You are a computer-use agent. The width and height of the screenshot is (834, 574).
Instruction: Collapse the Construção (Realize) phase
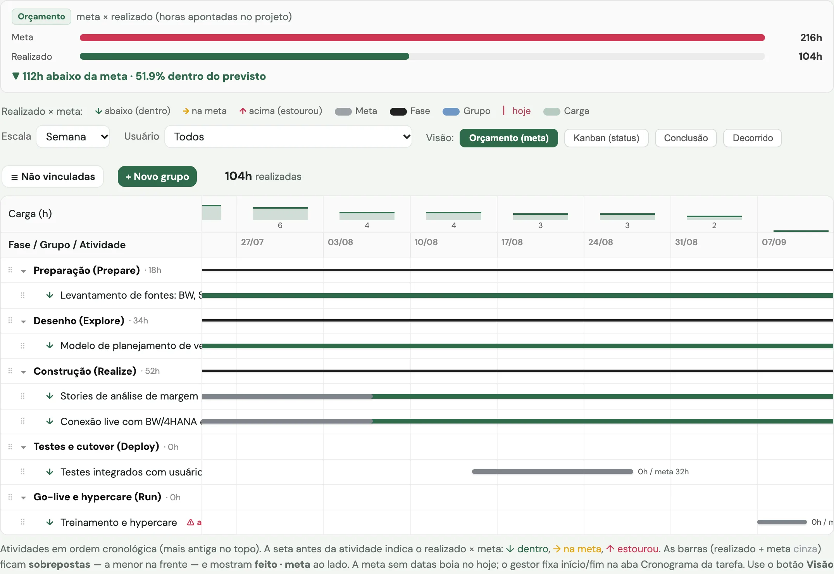pyautogui.click(x=24, y=372)
